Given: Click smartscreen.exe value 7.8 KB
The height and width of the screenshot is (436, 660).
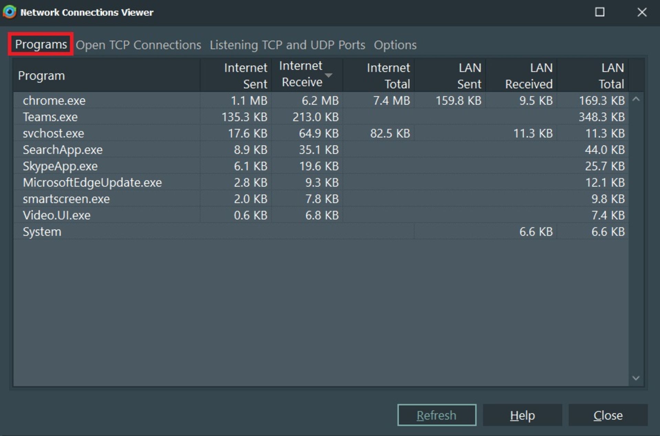Looking at the screenshot, I should [322, 199].
